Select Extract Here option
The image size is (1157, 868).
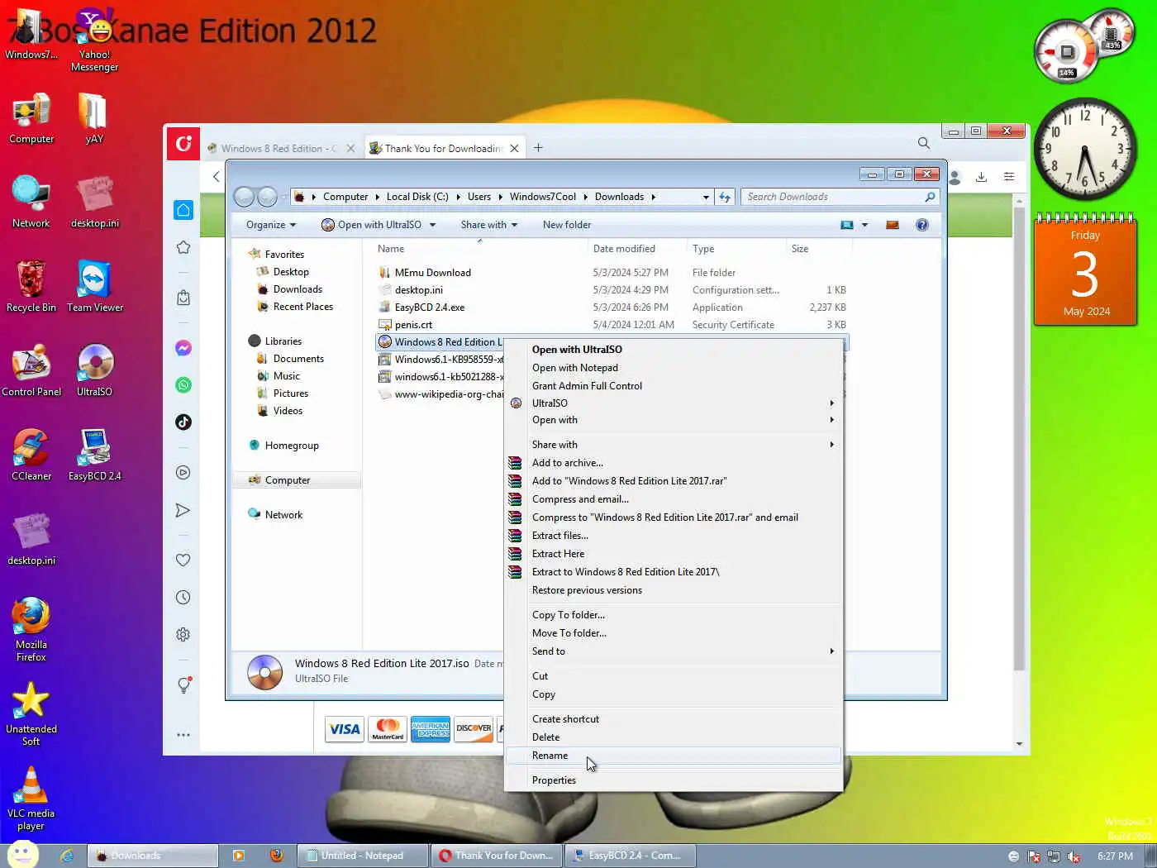pyautogui.click(x=674, y=554)
